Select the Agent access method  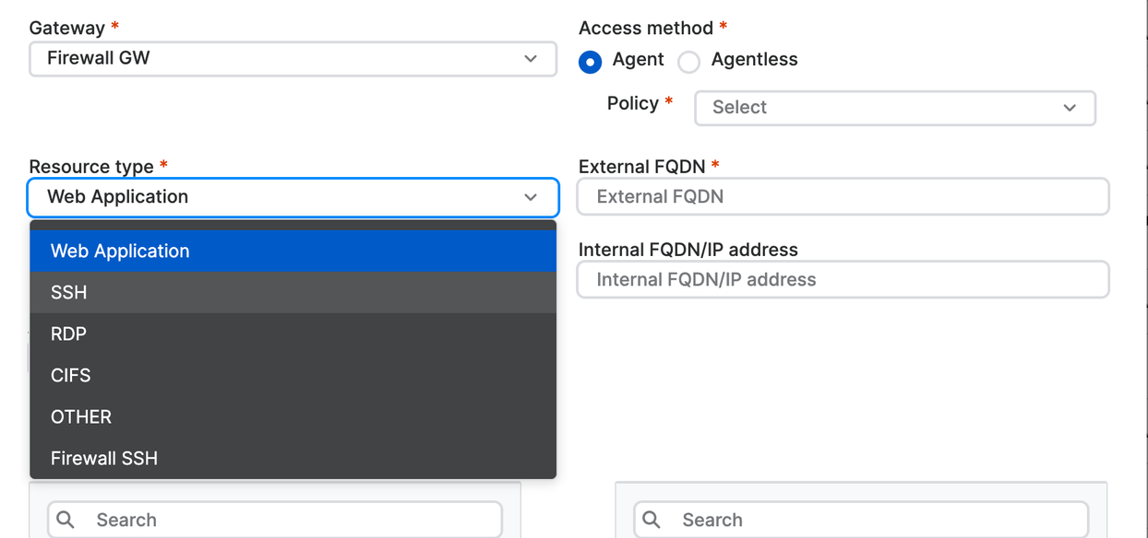(x=591, y=61)
